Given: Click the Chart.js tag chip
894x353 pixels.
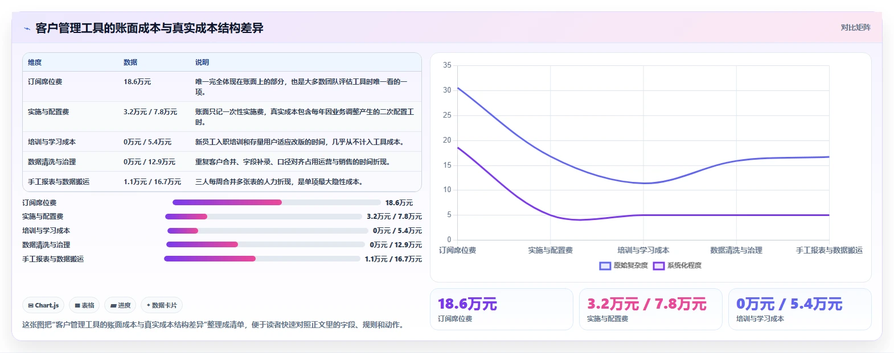Looking at the screenshot, I should pos(43,305).
